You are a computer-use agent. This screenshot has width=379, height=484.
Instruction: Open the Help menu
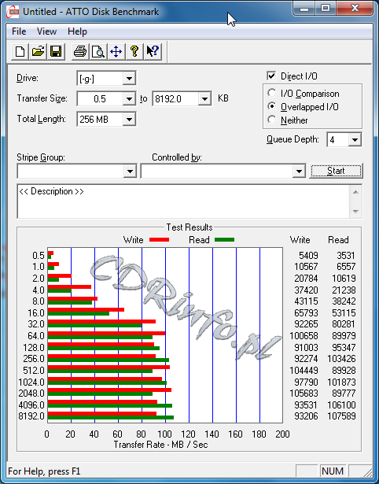coord(77,31)
